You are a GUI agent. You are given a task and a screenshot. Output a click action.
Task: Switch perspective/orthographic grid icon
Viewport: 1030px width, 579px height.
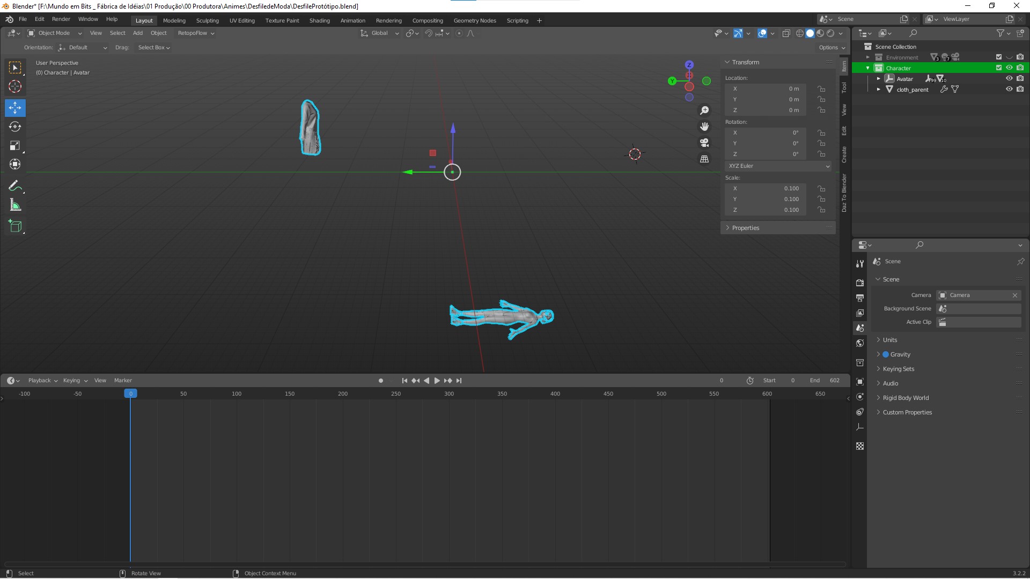704,159
